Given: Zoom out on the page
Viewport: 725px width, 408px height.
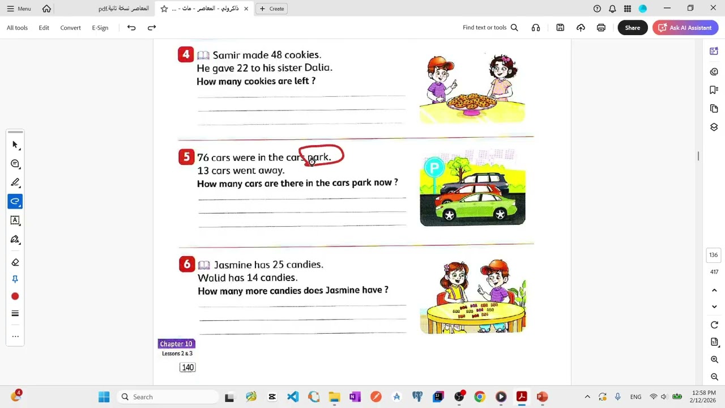Looking at the screenshot, I should 714,377.
